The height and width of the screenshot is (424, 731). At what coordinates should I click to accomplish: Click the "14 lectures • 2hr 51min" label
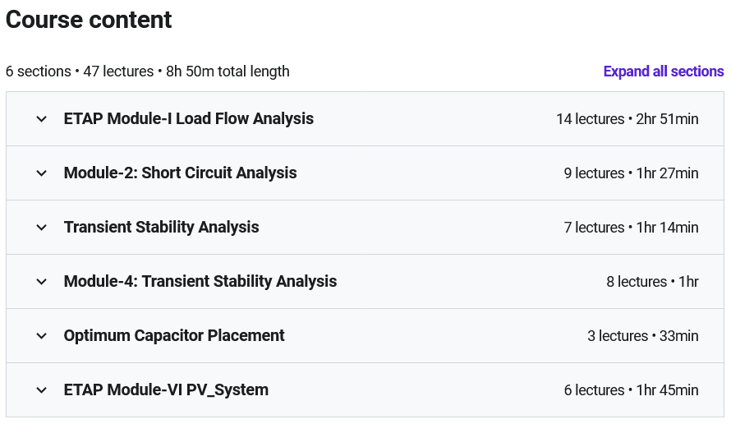(x=627, y=119)
